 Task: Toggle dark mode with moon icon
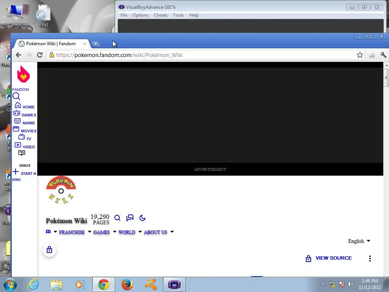pyautogui.click(x=142, y=218)
